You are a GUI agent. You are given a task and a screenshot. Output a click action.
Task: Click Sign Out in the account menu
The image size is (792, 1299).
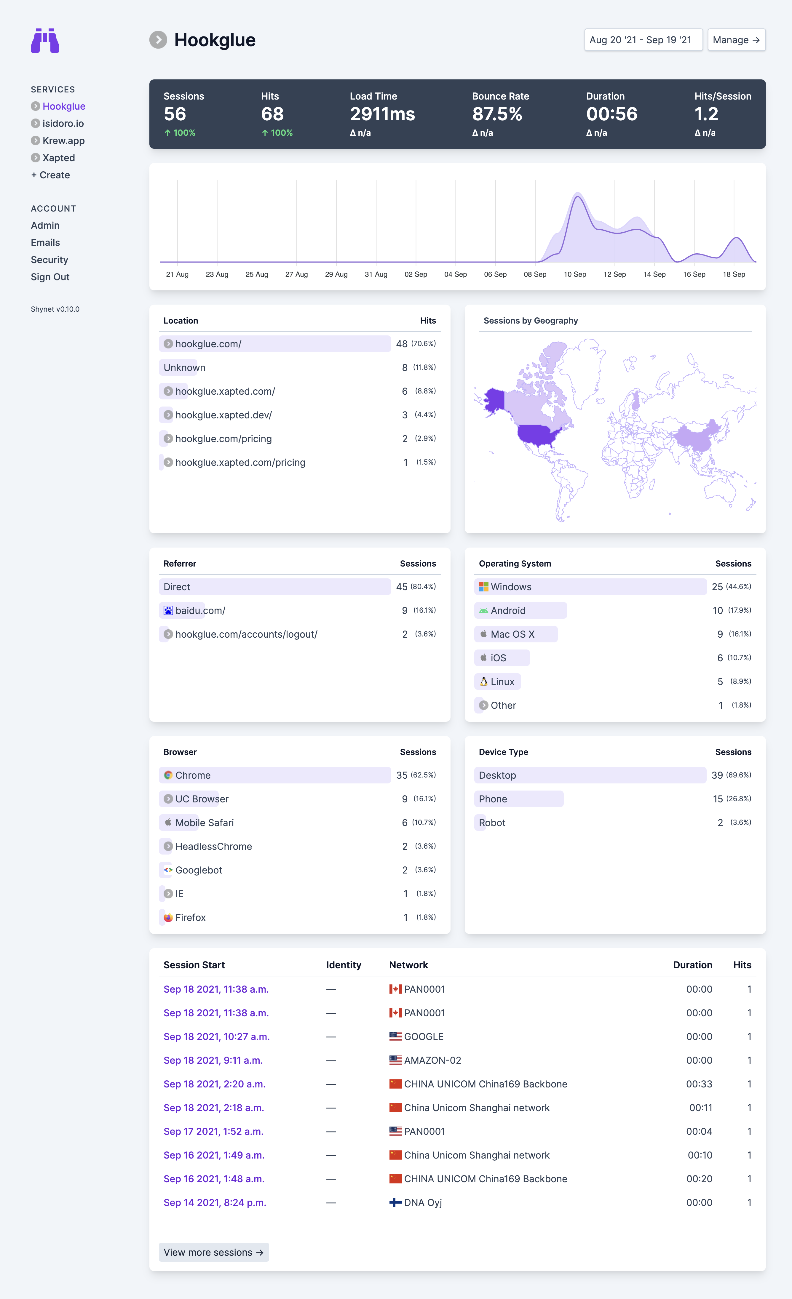[50, 277]
